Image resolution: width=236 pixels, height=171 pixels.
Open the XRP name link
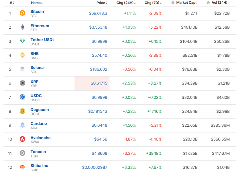coord(34,82)
